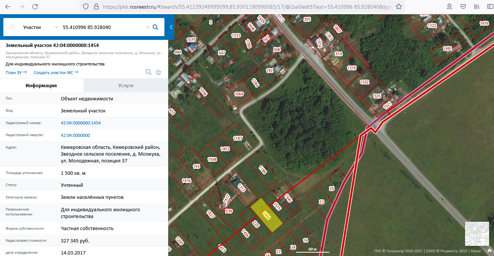Go forward in browser history
The image size is (494, 256).
(x=21, y=7)
